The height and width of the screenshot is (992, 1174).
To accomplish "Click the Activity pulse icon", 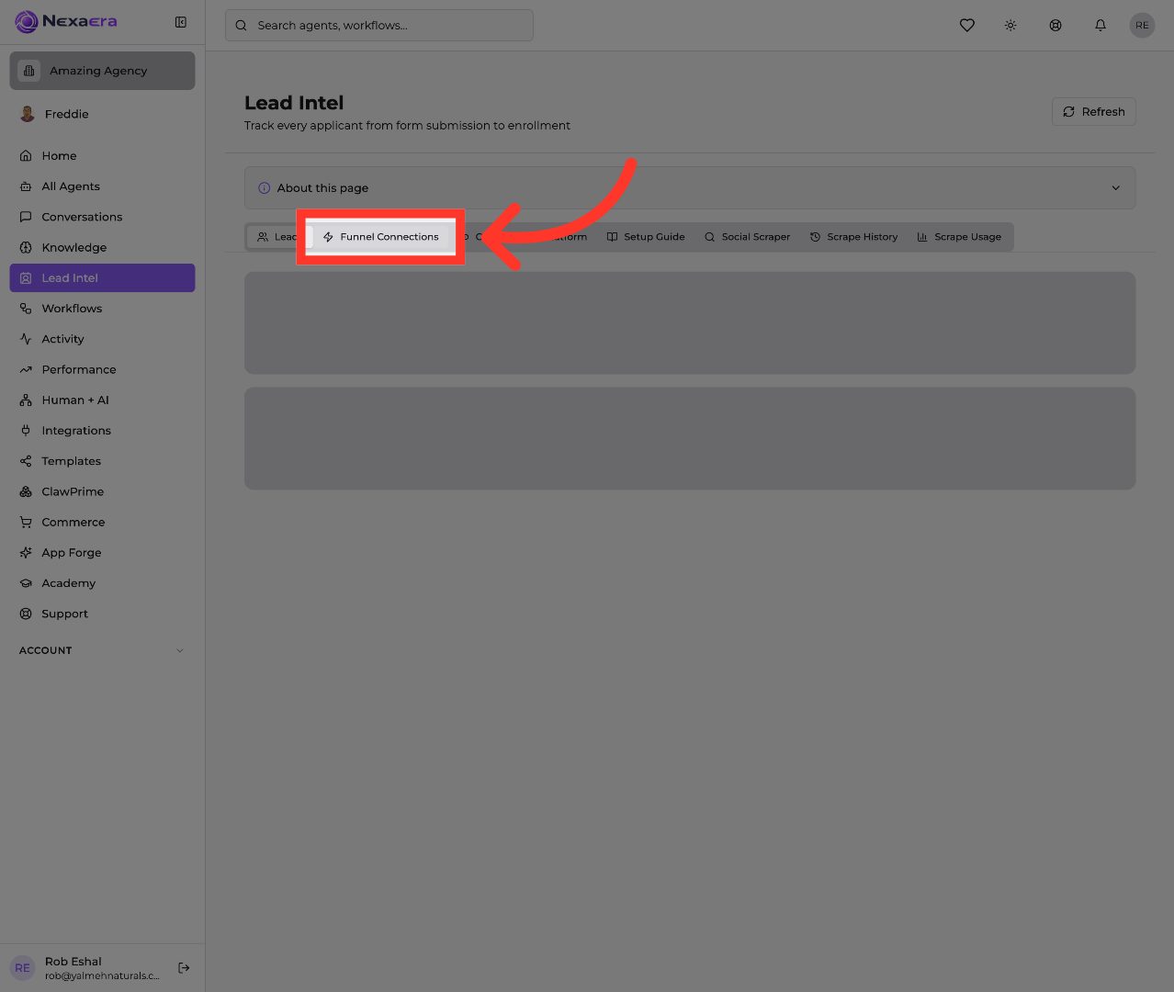I will 26,339.
